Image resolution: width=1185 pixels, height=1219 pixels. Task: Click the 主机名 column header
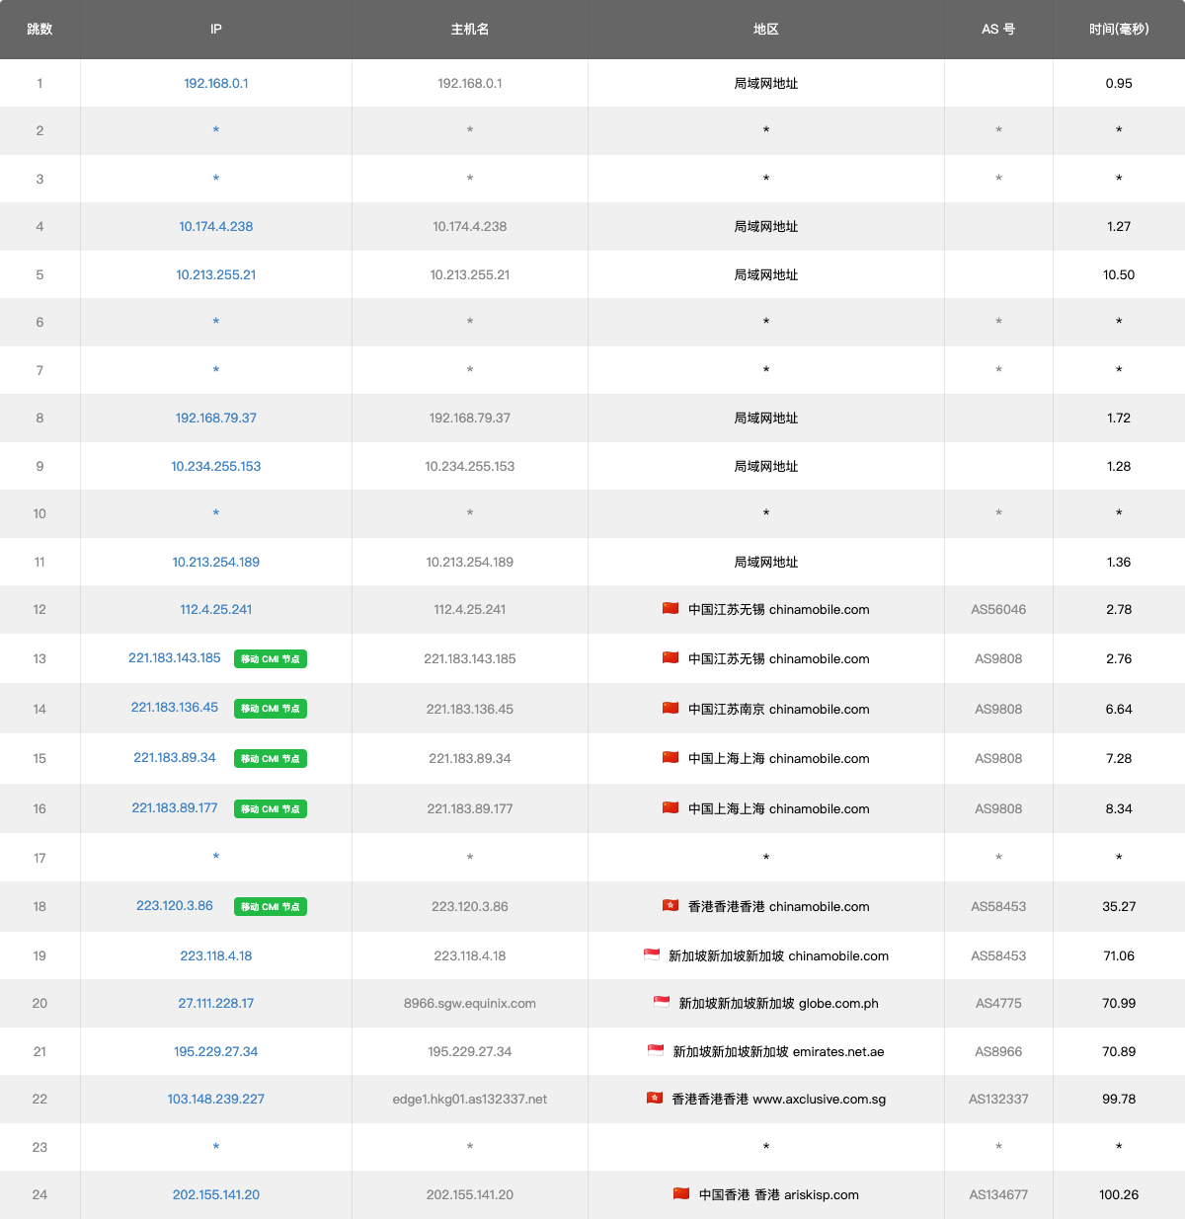(470, 29)
